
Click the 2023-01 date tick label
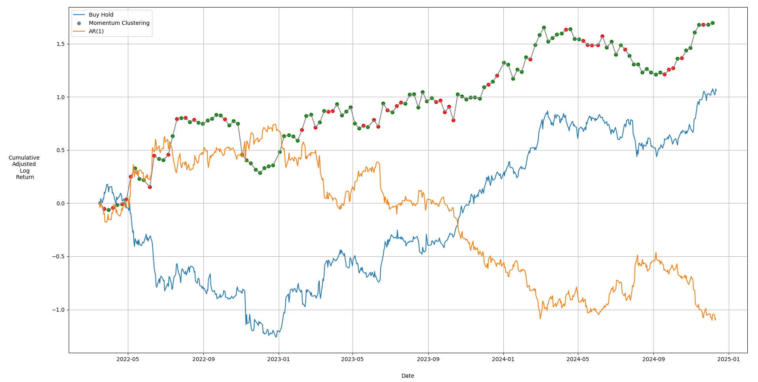click(x=279, y=359)
